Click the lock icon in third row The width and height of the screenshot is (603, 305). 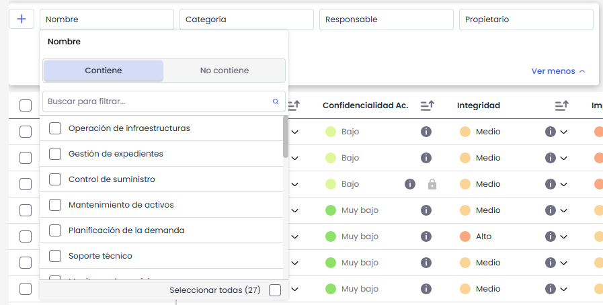432,184
